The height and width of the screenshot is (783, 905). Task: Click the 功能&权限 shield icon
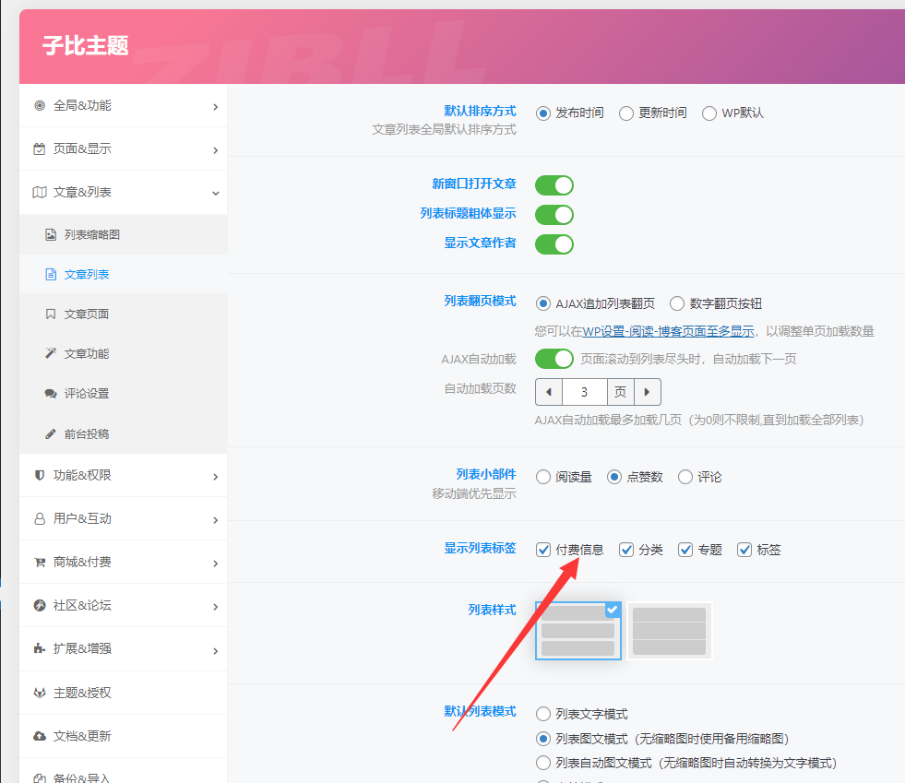[42, 475]
